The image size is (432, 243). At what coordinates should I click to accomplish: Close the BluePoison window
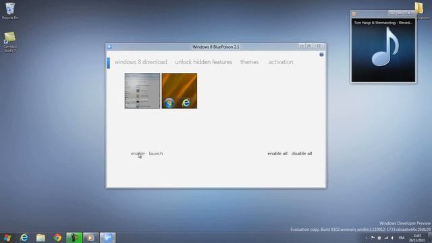(x=319, y=46)
